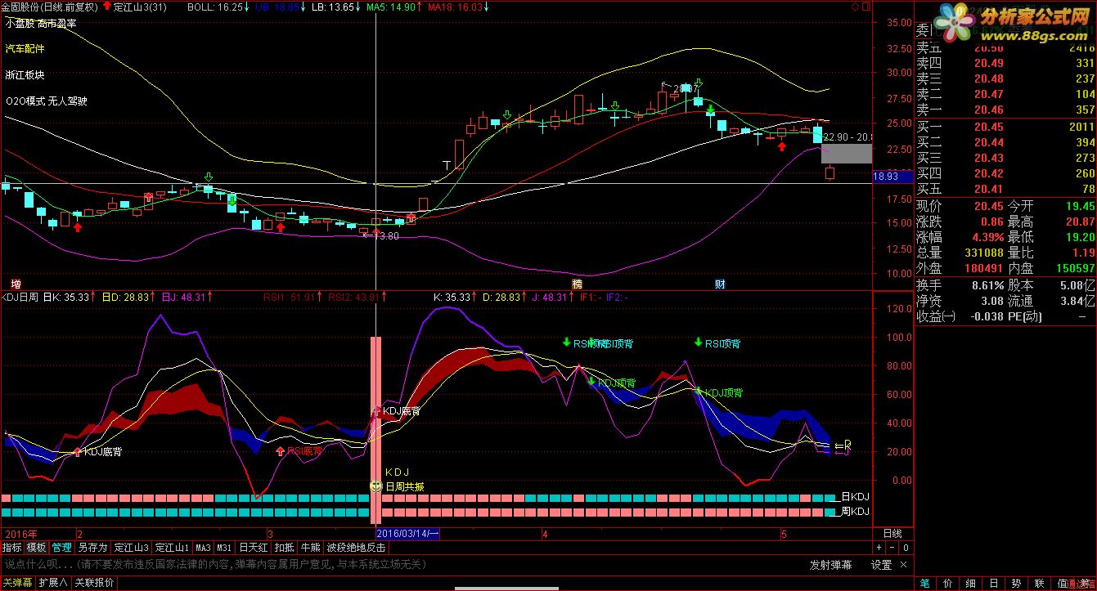Select the 扣抵 template tab
The height and width of the screenshot is (591, 1097).
coord(284,548)
